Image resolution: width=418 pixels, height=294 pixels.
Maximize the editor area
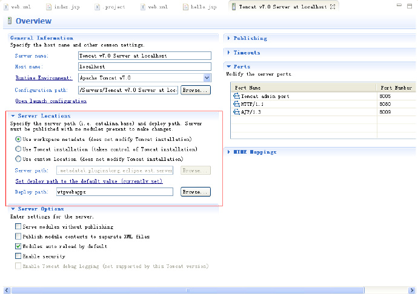pos(410,6)
